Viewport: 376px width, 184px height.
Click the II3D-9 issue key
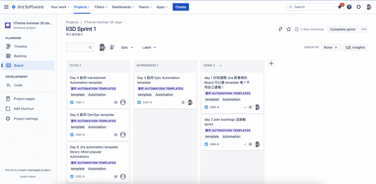80,177
